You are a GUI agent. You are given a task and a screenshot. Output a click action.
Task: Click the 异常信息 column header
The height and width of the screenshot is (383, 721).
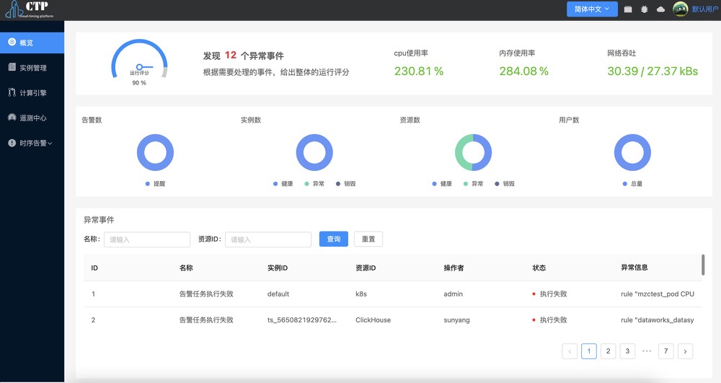click(634, 267)
